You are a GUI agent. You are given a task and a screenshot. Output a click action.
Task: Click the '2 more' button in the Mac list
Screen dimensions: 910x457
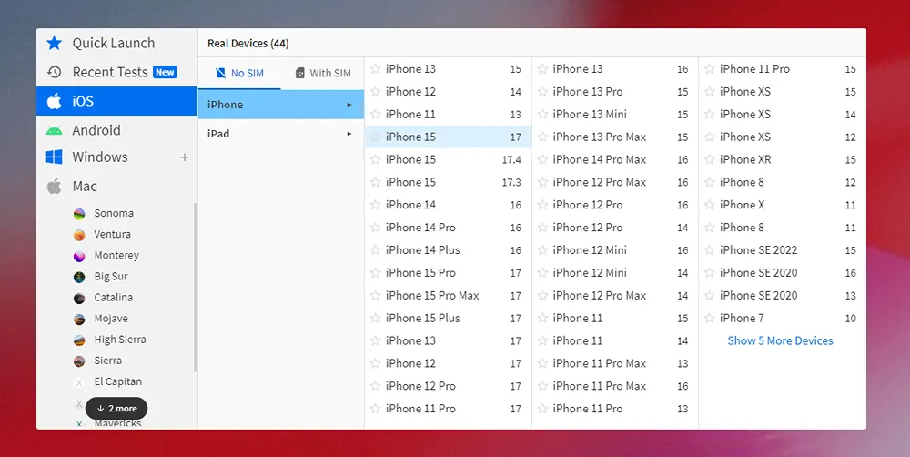(116, 408)
